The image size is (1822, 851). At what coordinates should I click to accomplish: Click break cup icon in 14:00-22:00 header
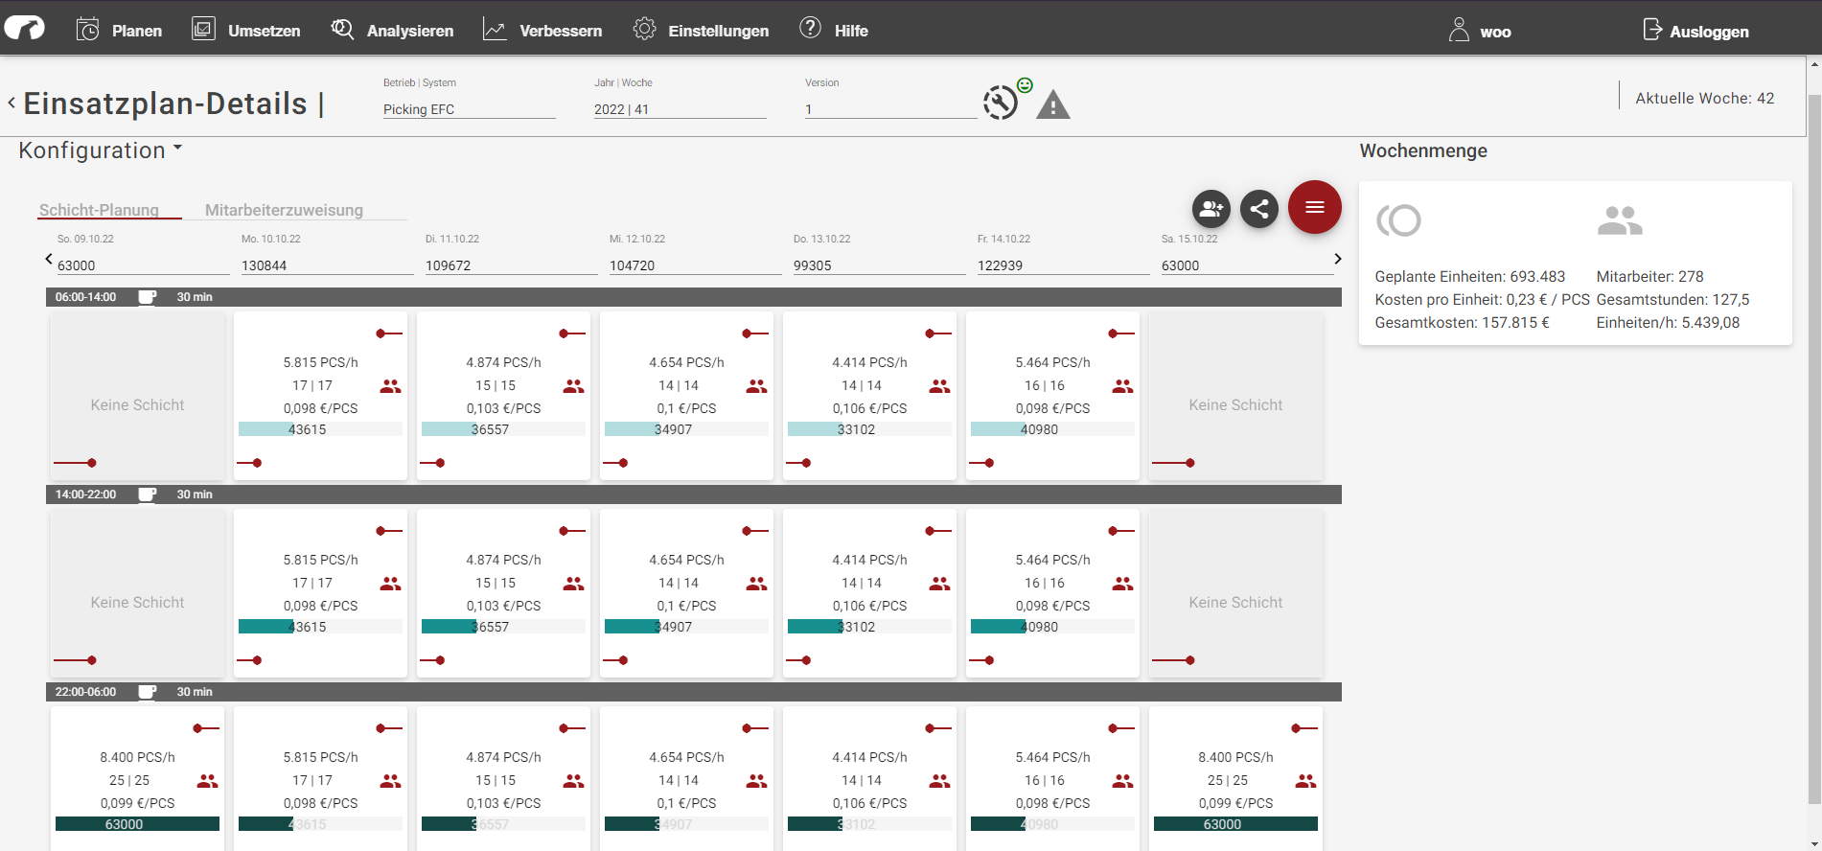[148, 494]
